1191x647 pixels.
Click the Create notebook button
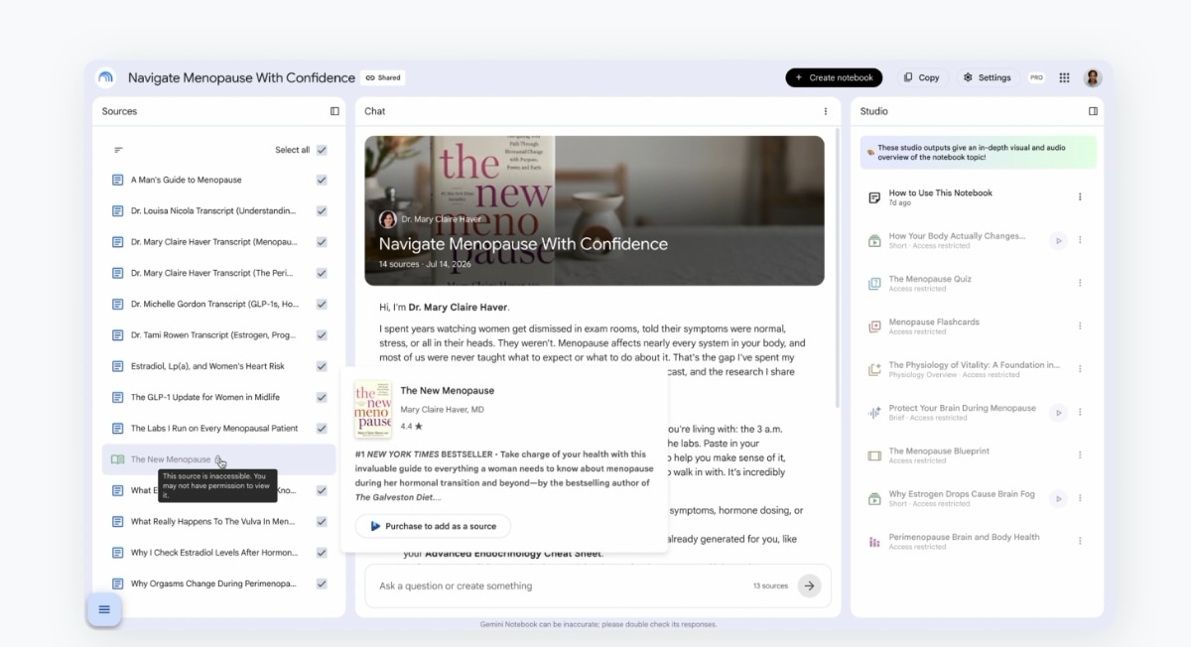835,77
